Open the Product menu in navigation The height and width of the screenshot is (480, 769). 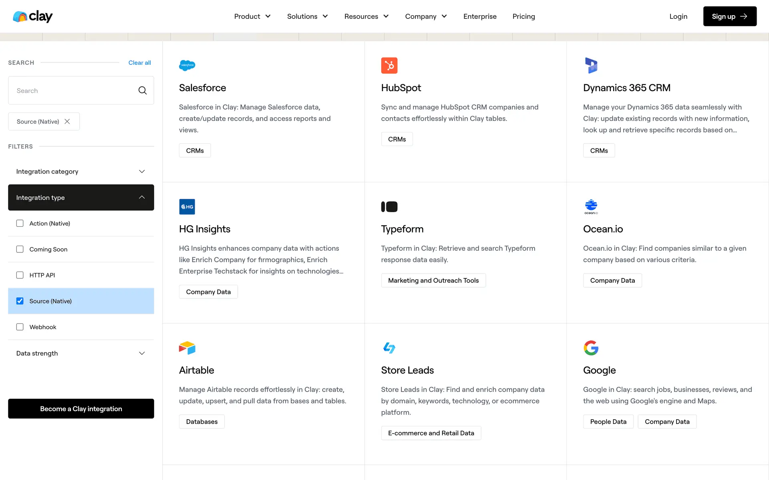coord(252,16)
